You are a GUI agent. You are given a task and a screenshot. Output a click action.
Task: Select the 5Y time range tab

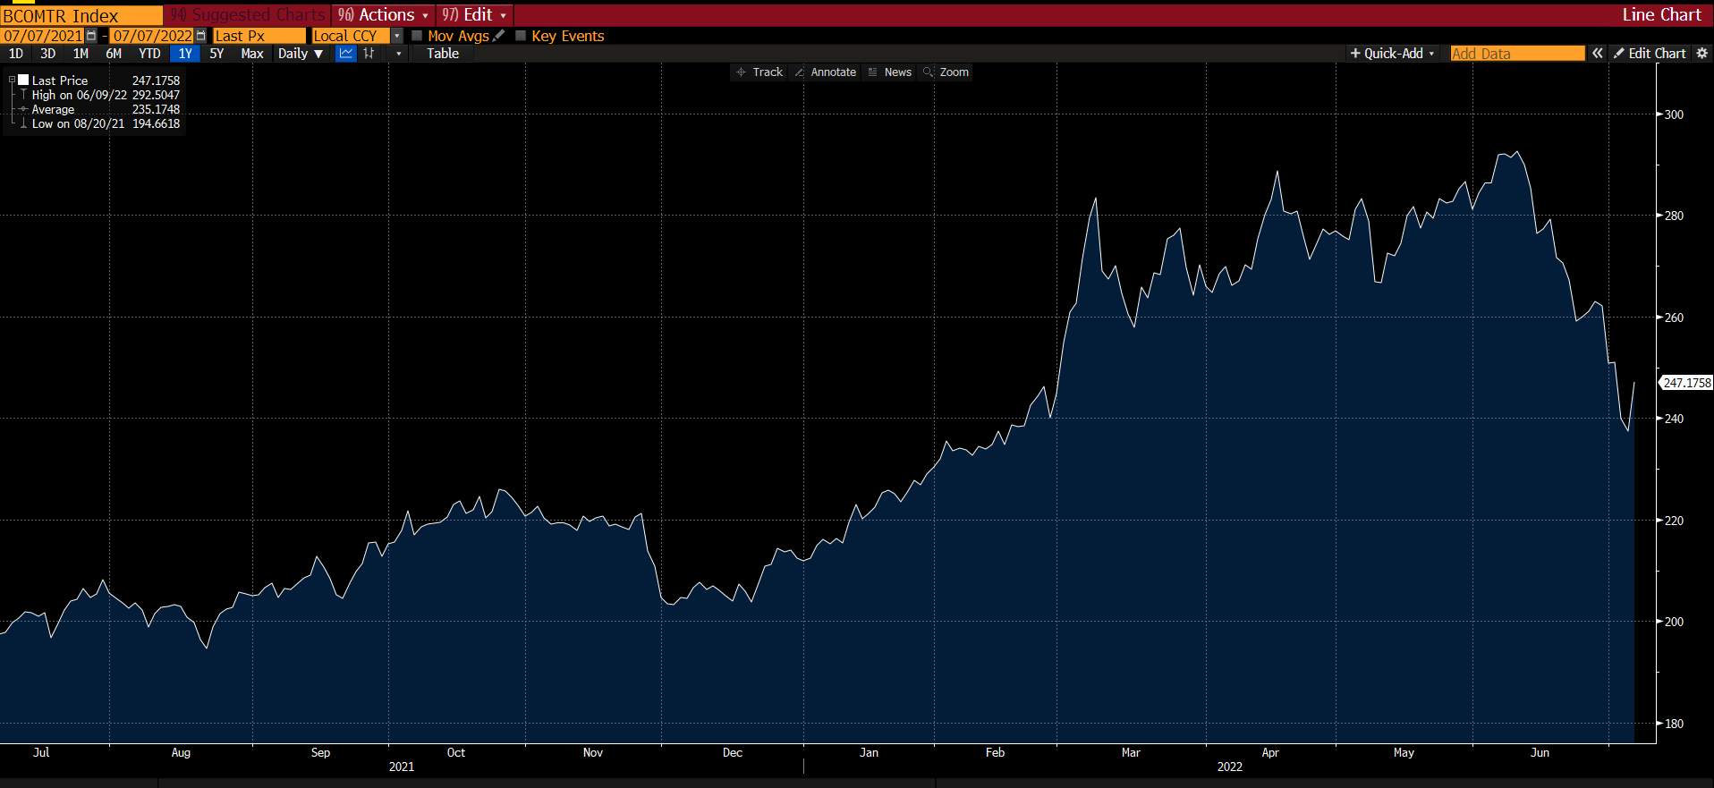point(216,54)
